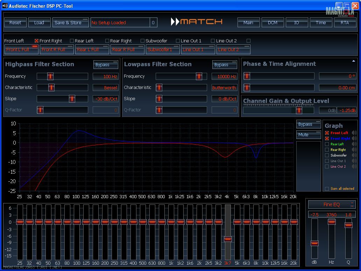Screen dimensions: 361x271
Task: Select the Rear L Full channel button
Action: [x=92, y=50]
